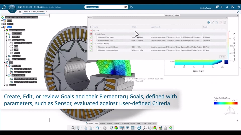Open the Simulation search scope dropdown
The height and width of the screenshot is (135, 241).
[93, 7]
